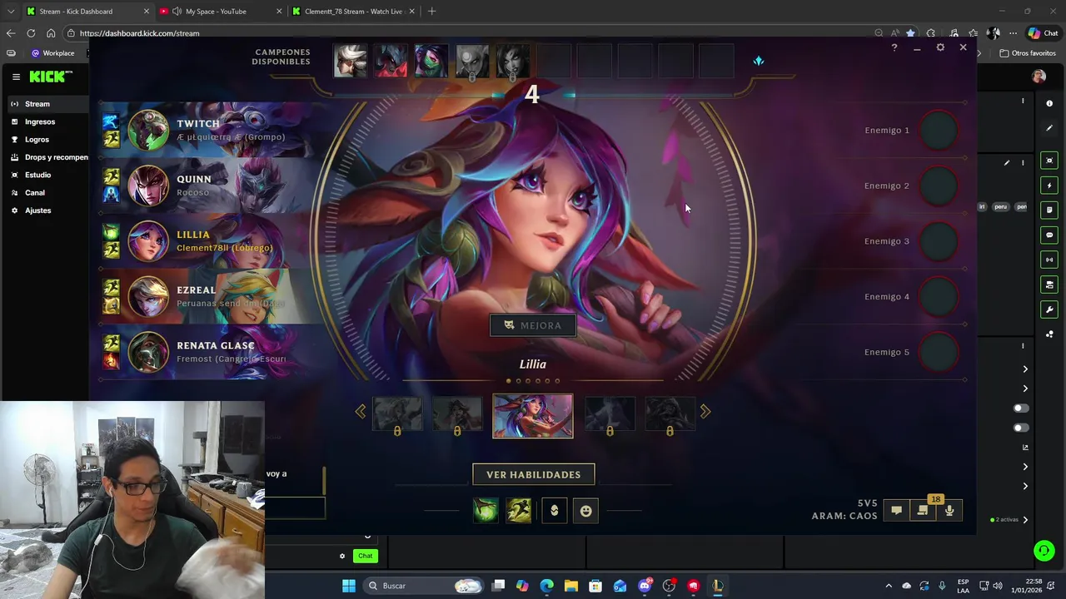Expand the first chevron in the Kick panel
The width and height of the screenshot is (1066, 599).
click(x=1025, y=369)
